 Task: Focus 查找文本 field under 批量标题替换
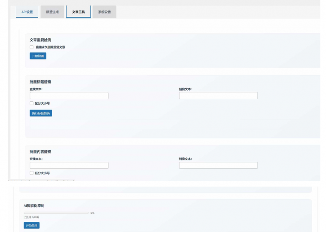pyautogui.click(x=69, y=95)
